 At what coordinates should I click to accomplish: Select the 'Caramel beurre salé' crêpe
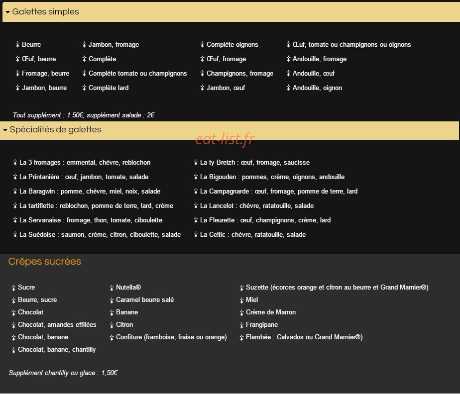tap(145, 299)
